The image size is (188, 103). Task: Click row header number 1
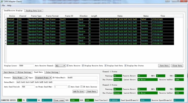pyautogui.click(x=6, y=19)
